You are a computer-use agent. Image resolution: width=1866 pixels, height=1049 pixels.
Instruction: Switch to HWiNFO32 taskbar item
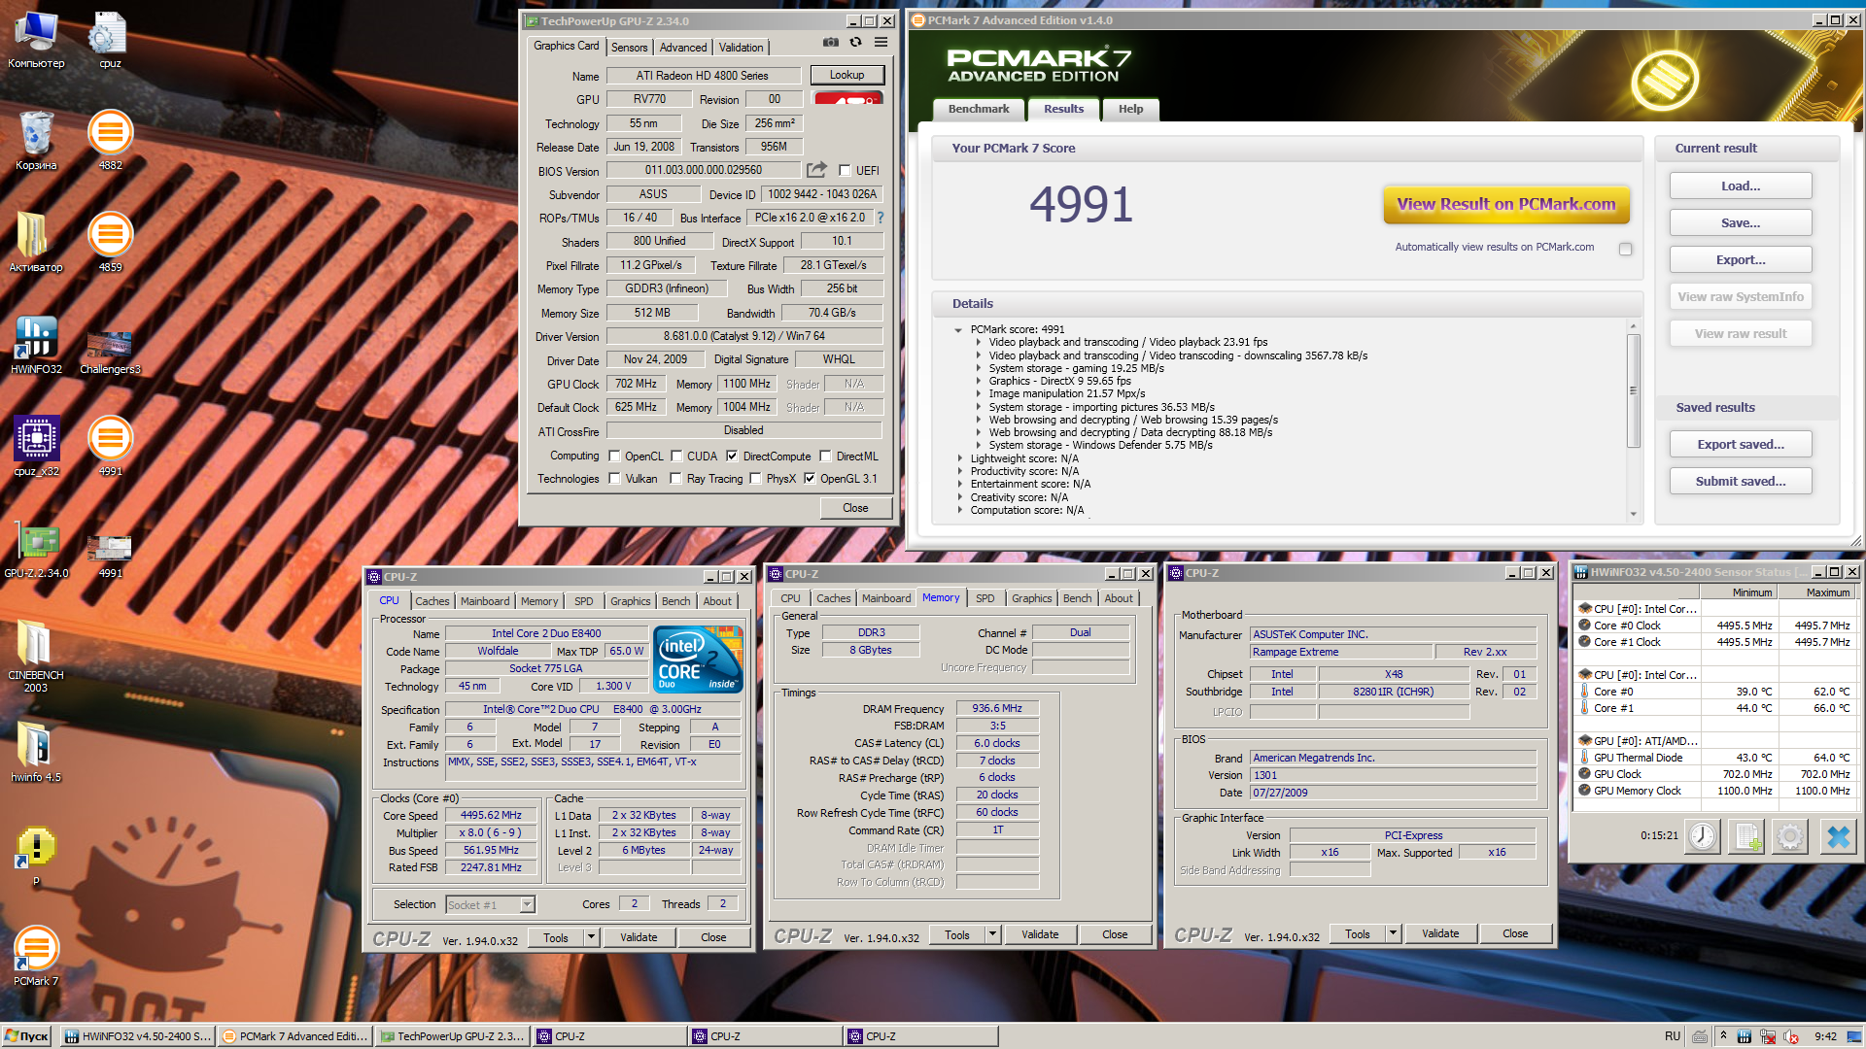coord(137,1036)
